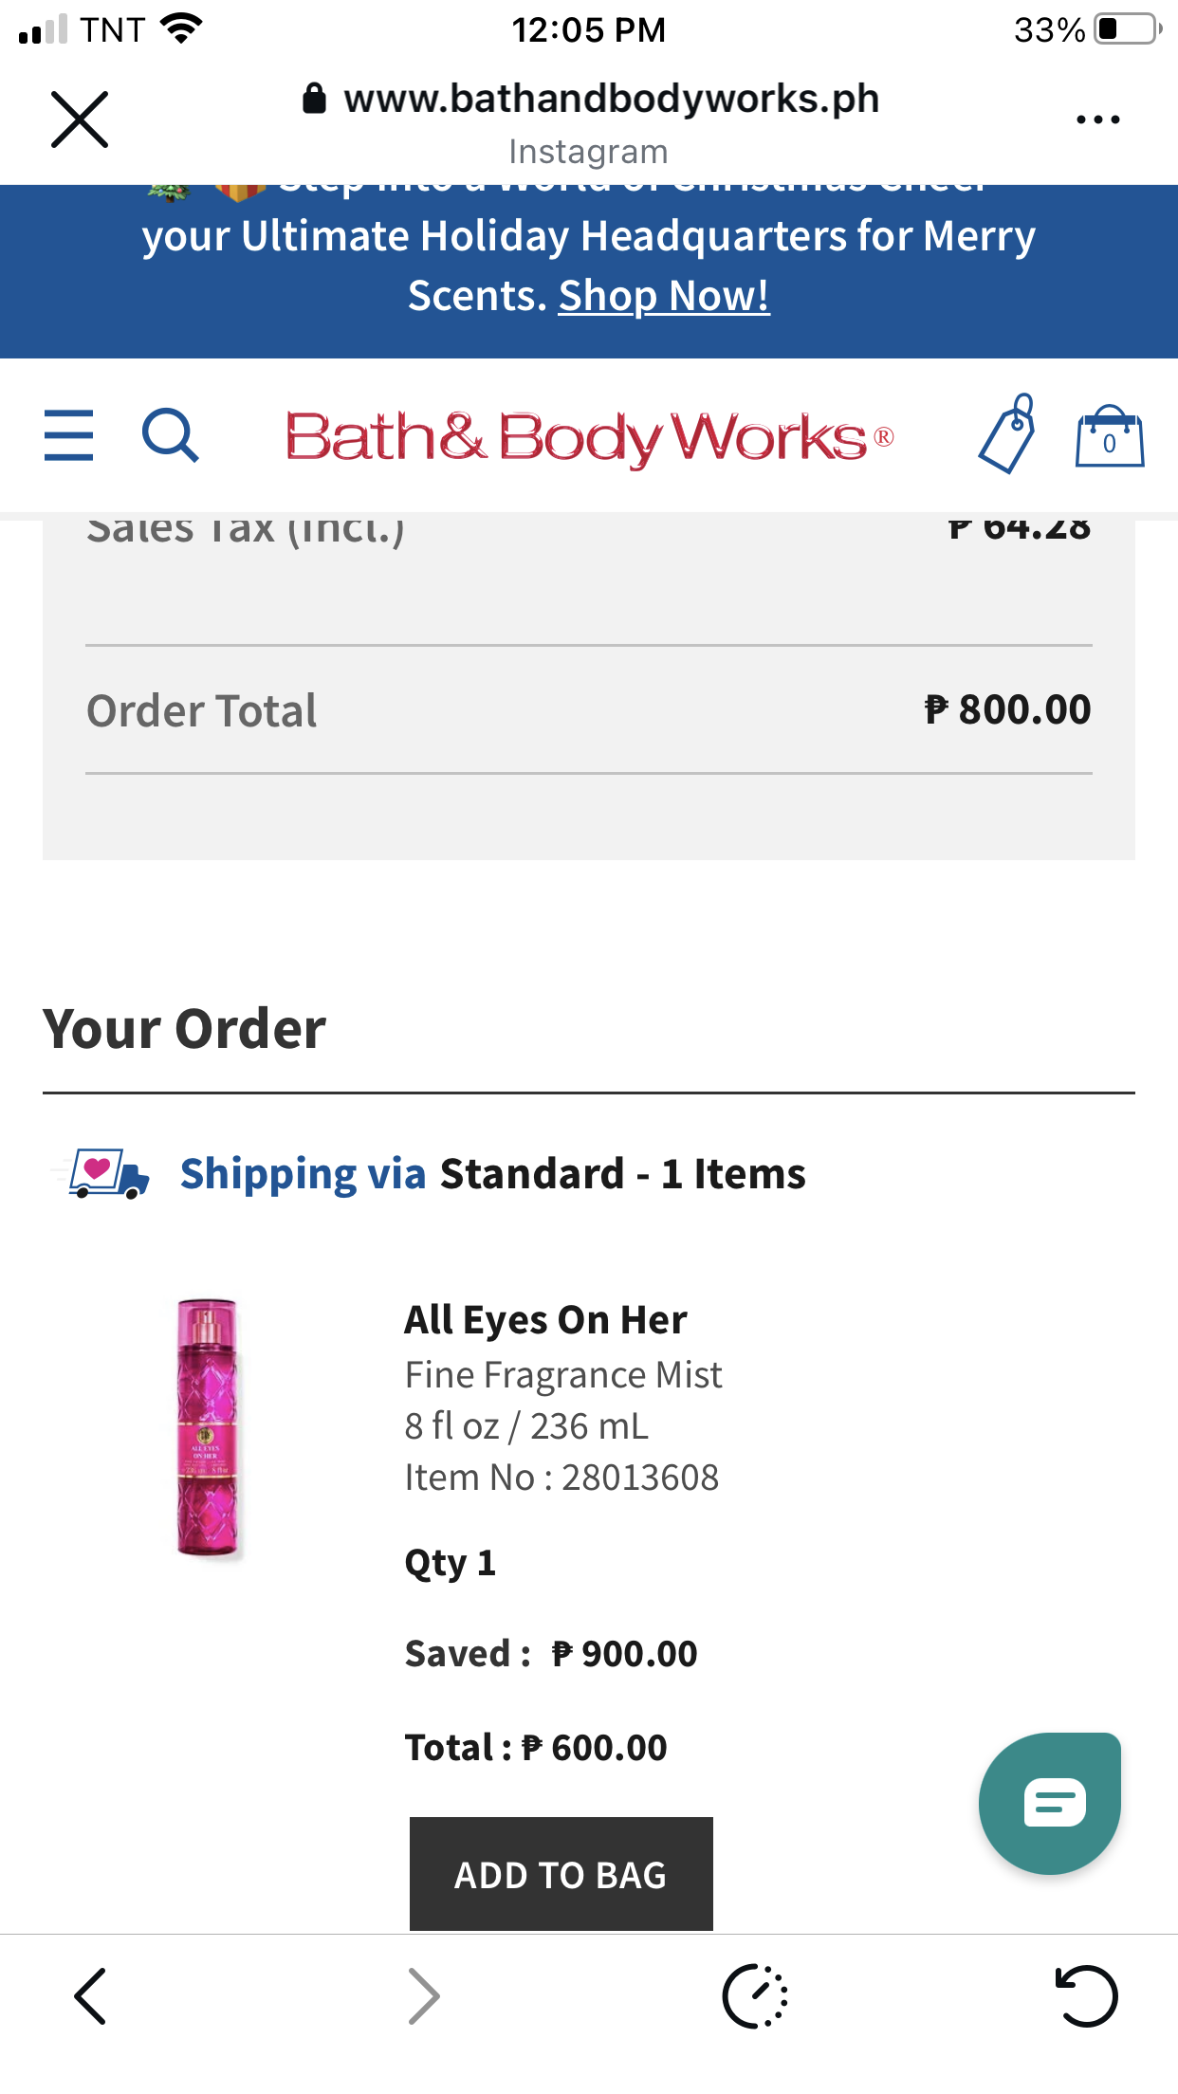Tap the magnifying glass search icon
Screen dimensions: 1178x2094
pos(170,435)
